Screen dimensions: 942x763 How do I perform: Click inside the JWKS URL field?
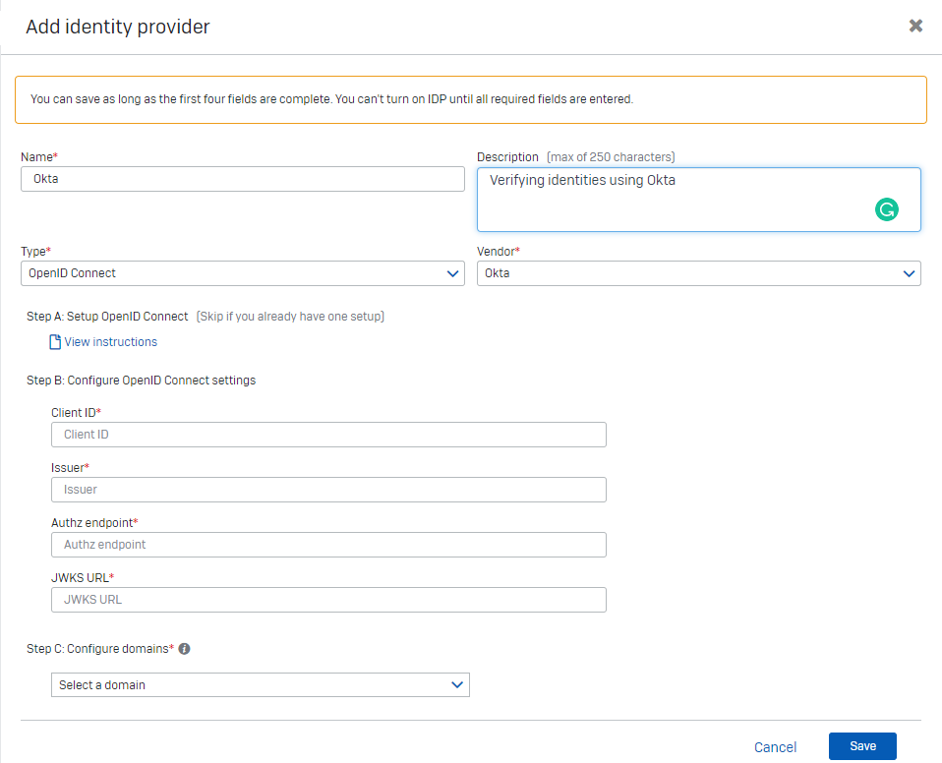pos(328,600)
